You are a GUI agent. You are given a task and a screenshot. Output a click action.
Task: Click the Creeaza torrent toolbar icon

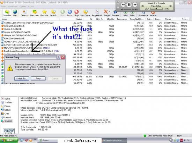click(24, 13)
